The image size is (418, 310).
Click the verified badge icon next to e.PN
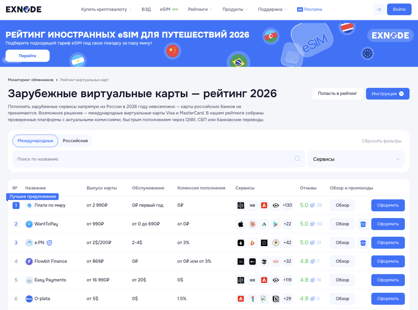tap(50, 243)
